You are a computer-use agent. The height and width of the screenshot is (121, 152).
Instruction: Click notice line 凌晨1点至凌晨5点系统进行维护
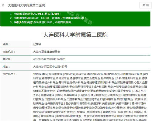point(43,22)
